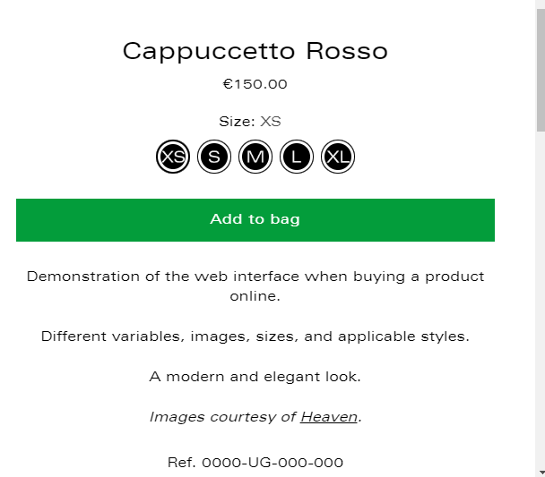The height and width of the screenshot is (477, 545).
Task: Click the A modern and elegant look line
Action: point(255,377)
